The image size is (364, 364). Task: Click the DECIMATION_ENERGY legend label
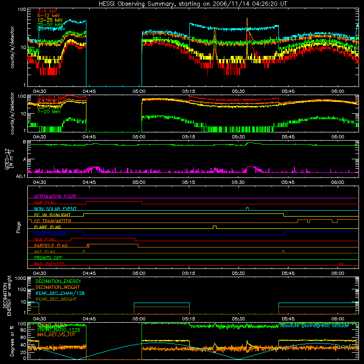pyautogui.click(x=58, y=281)
